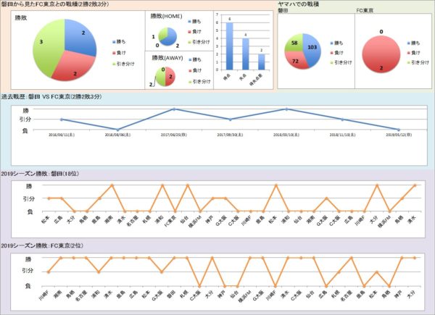Click the green 58 slice in the 磐田 Yamaha pie
This screenshot has width=435, height=315.
coord(291,43)
